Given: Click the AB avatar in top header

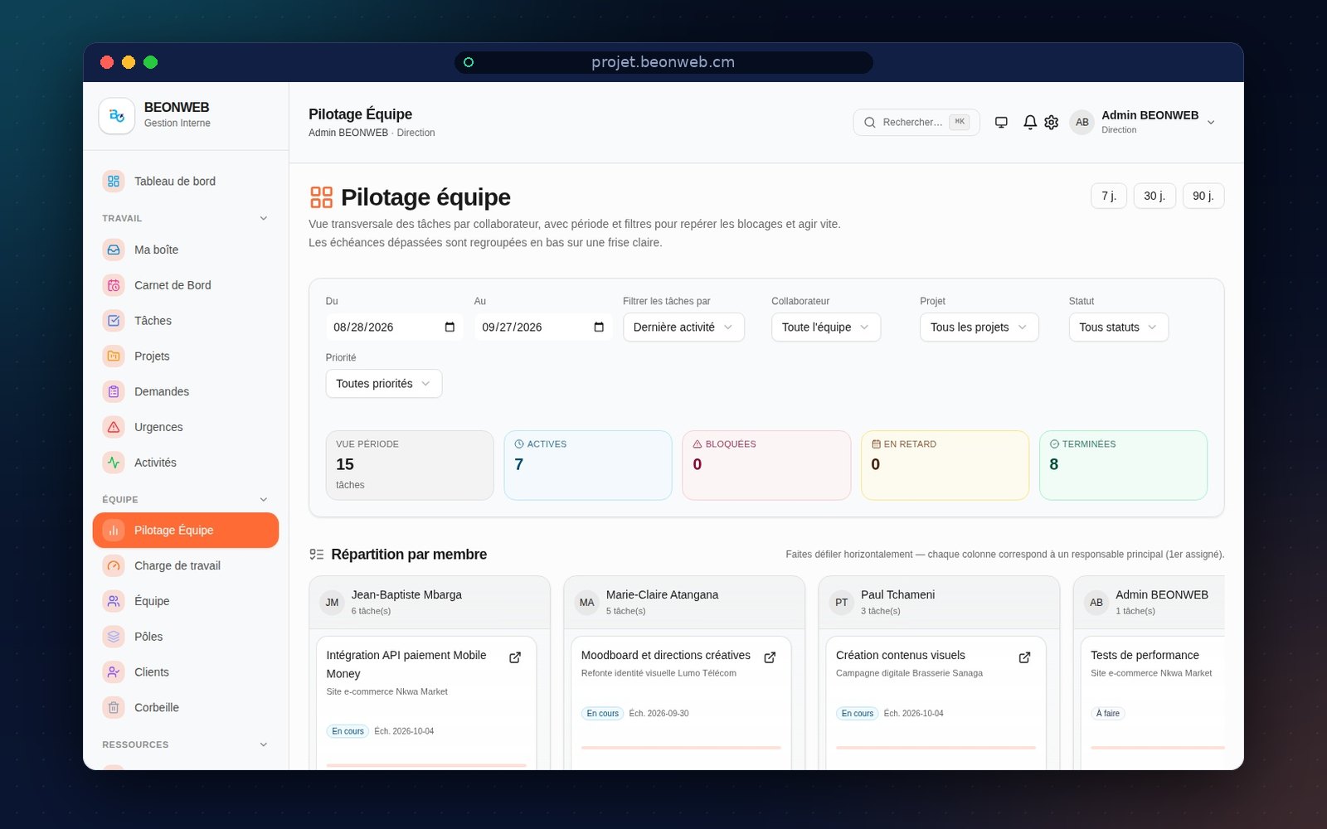Looking at the screenshot, I should point(1082,122).
